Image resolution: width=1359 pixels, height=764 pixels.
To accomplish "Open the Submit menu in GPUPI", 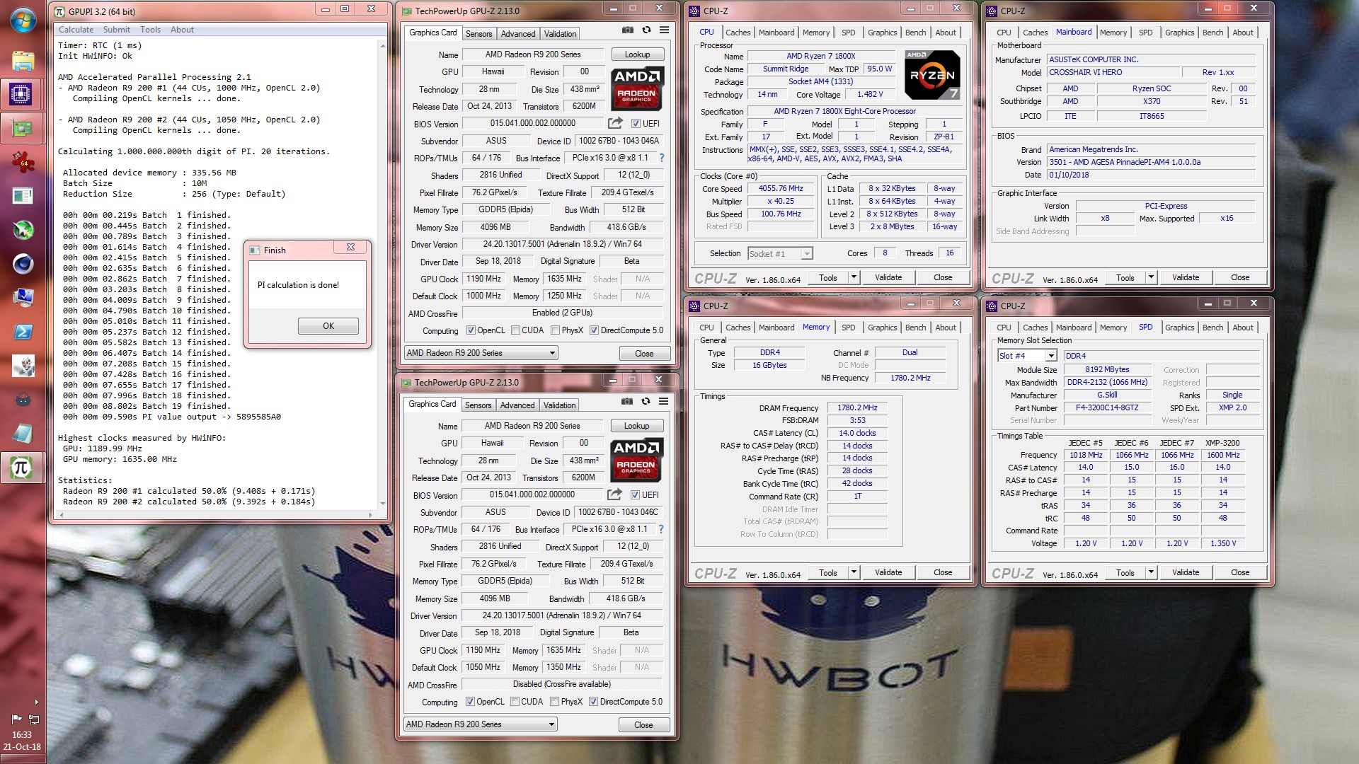I will click(x=116, y=30).
